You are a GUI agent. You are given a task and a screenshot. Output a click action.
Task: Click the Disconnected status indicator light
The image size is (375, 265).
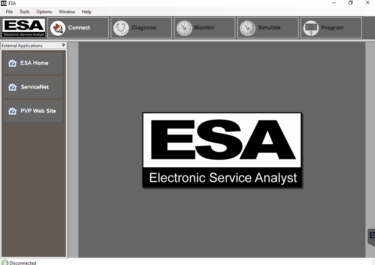point(5,262)
